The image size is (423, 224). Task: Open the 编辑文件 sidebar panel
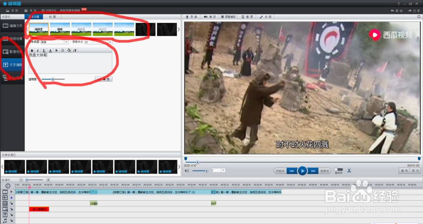click(x=12, y=26)
